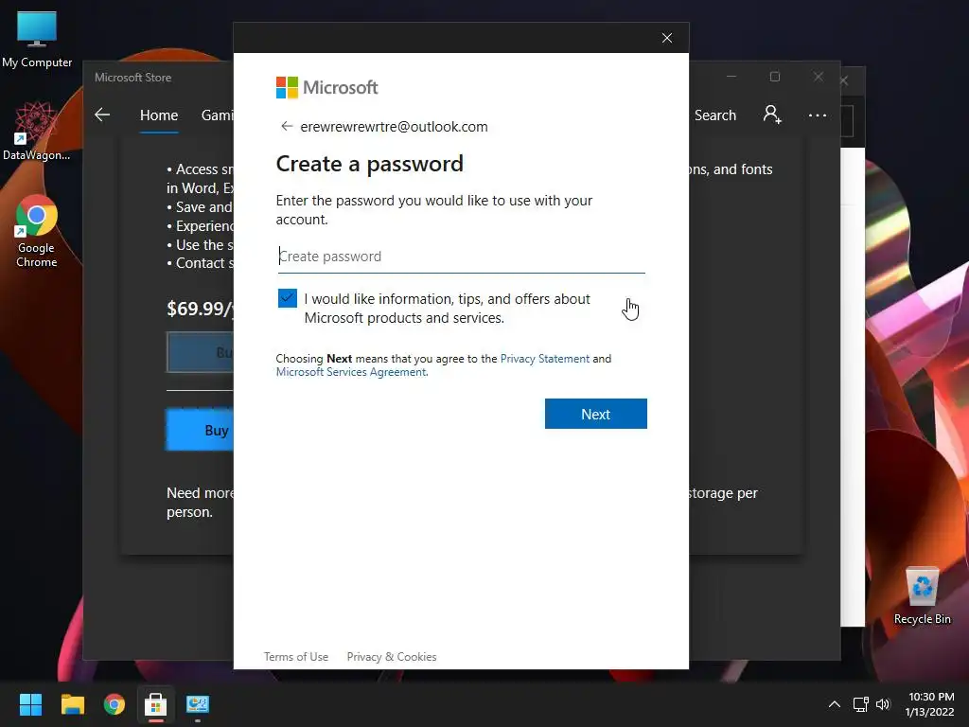Image resolution: width=969 pixels, height=727 pixels.
Task: Open the Terms of Use link
Action: point(296,657)
